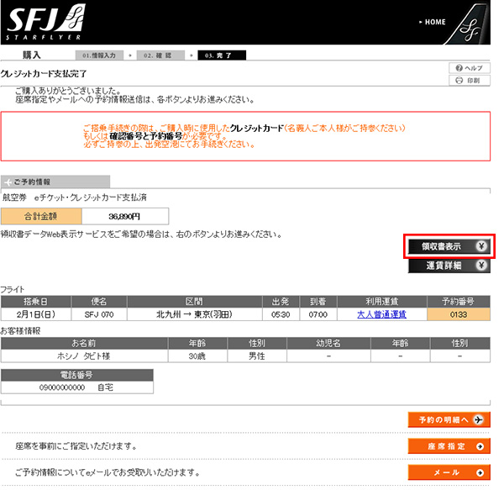Go to the HOME page

pos(435,22)
